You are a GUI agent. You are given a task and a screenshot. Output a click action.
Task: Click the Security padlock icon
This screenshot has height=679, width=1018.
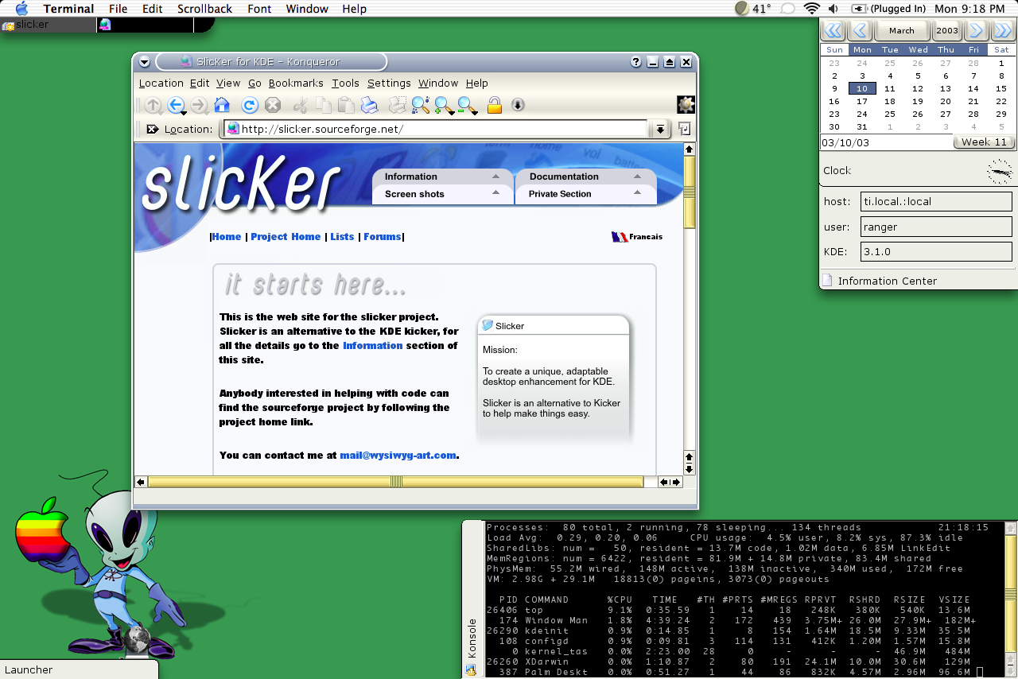tap(494, 105)
